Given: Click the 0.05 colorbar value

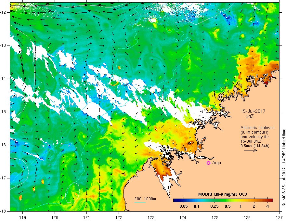Looking at the screenshot, I should tap(184, 206).
